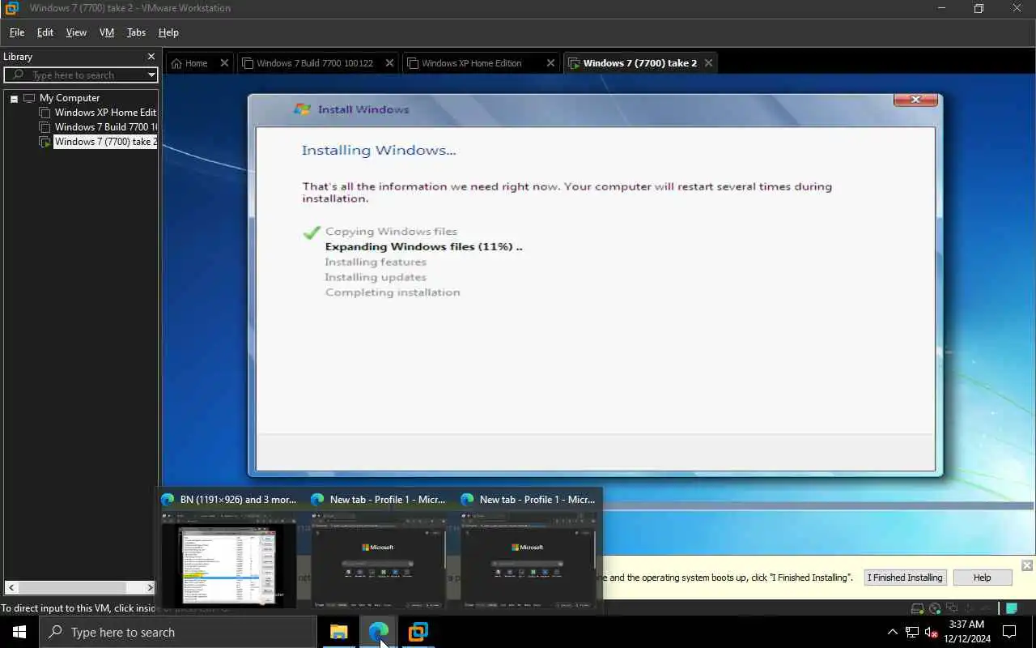Open the Windows Start menu
This screenshot has height=648, width=1036.
[x=19, y=632]
